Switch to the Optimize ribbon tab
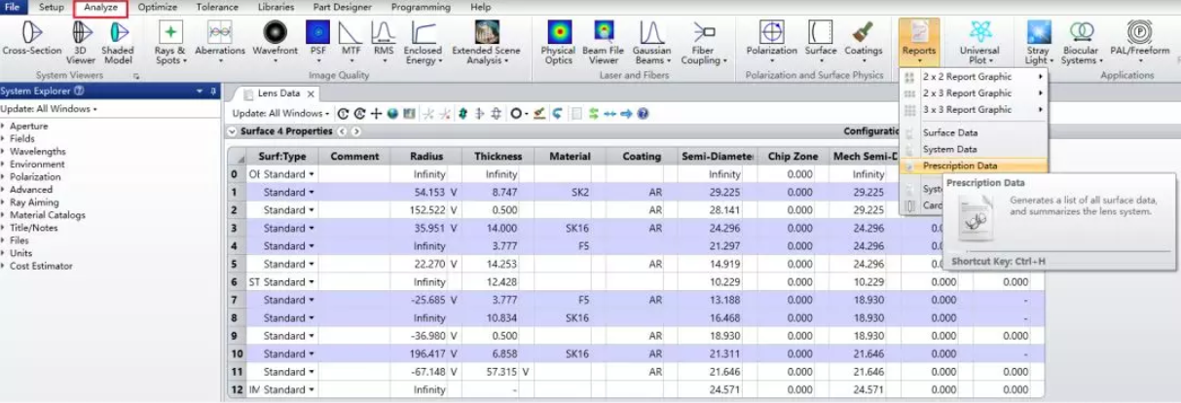Viewport: 1181px width, 403px height. tap(158, 7)
